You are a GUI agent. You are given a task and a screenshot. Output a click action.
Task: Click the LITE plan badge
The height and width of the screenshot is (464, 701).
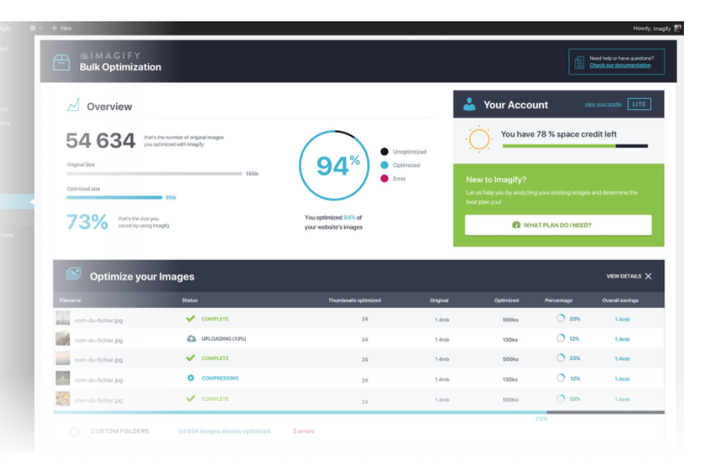639,104
